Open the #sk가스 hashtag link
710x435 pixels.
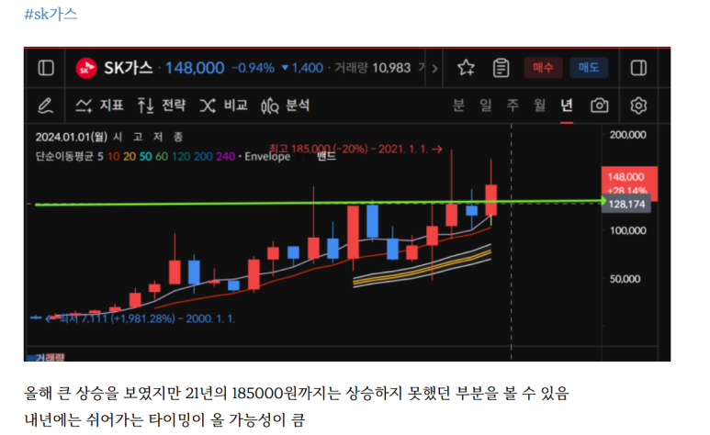click(51, 14)
